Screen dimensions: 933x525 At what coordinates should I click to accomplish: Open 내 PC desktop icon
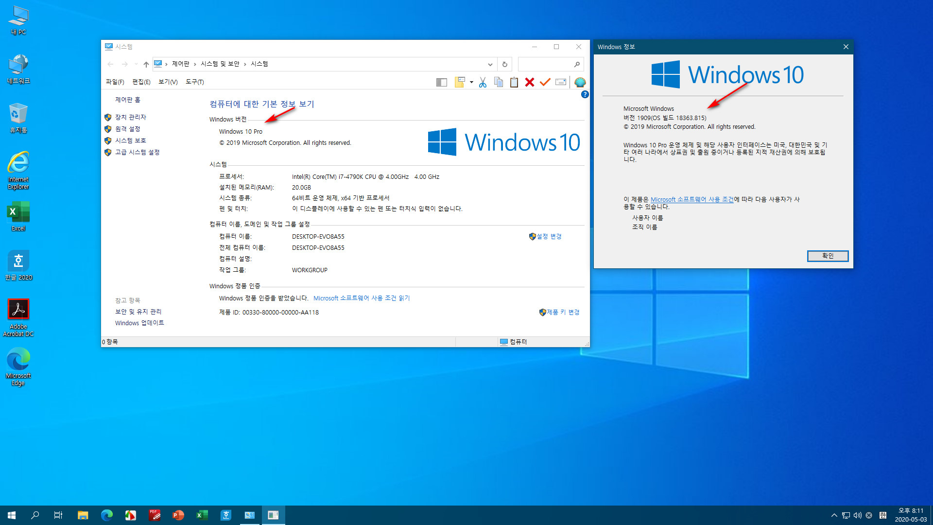[x=18, y=20]
